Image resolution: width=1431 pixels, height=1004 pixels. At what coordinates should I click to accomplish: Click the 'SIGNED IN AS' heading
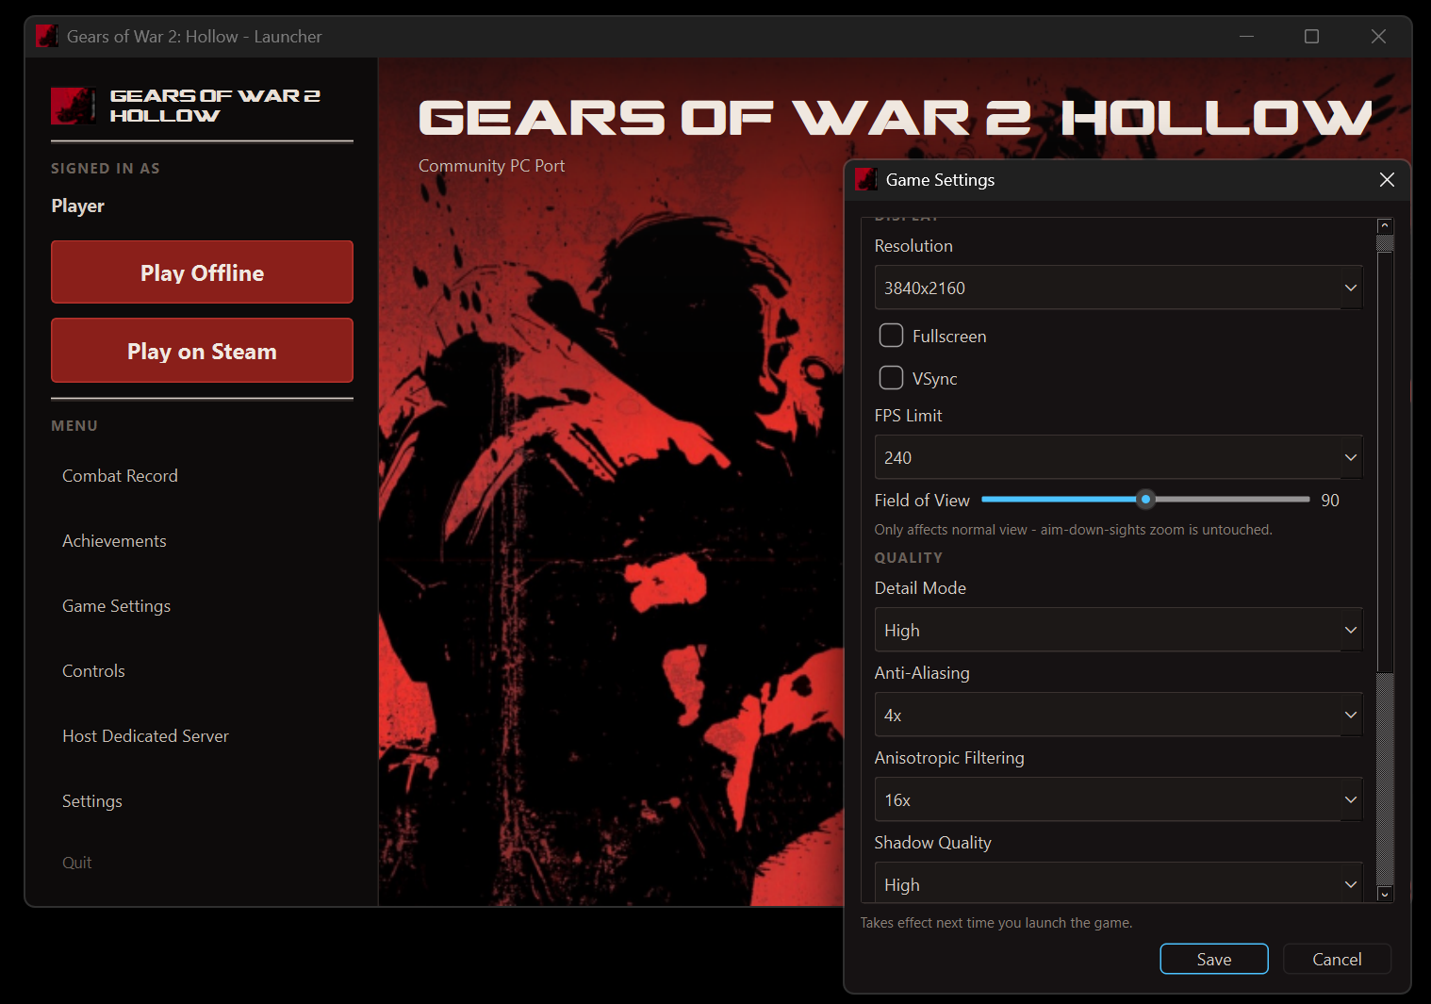point(106,169)
